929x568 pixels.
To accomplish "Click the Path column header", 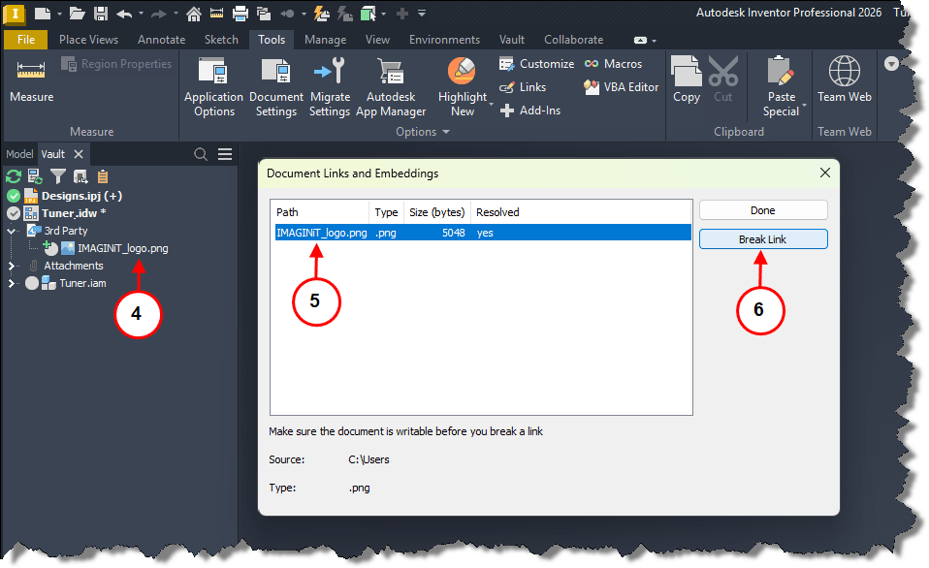I will 321,212.
